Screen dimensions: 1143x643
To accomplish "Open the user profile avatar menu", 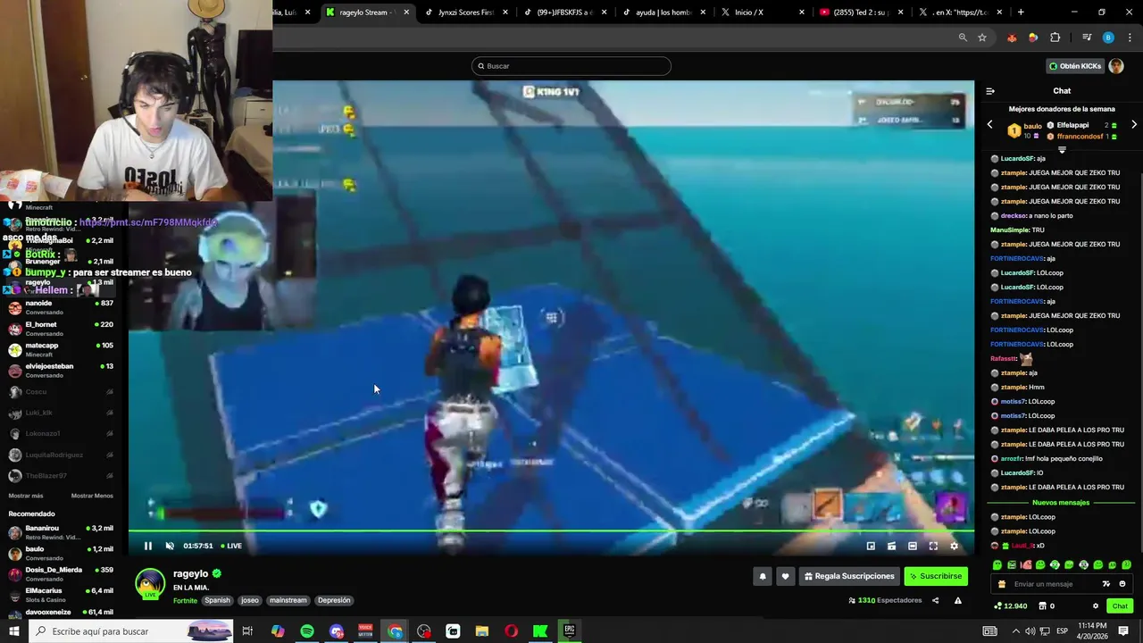I will point(1116,66).
